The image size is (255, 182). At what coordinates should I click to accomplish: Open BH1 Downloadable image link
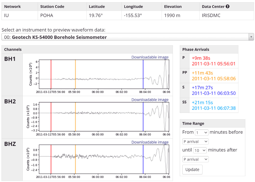click(150, 57)
